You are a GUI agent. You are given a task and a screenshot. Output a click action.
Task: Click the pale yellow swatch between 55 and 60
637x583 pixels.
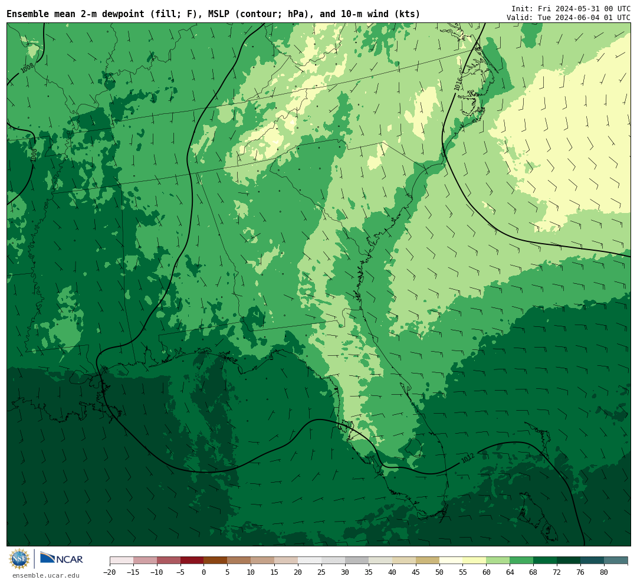click(474, 561)
